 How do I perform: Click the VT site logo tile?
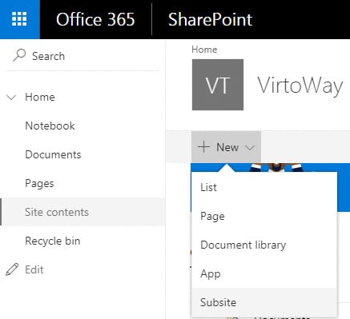(x=218, y=85)
